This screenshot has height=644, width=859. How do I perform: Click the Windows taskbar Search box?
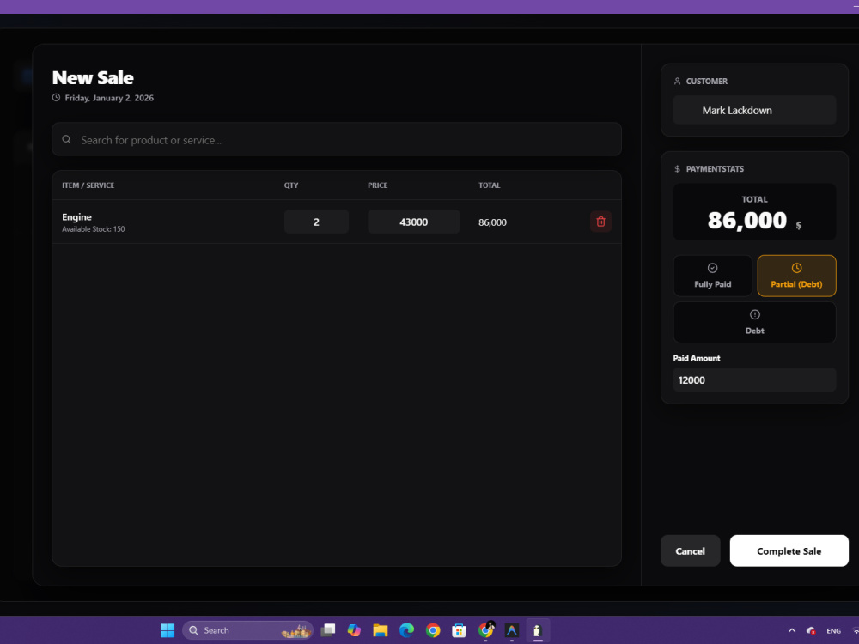(x=247, y=630)
